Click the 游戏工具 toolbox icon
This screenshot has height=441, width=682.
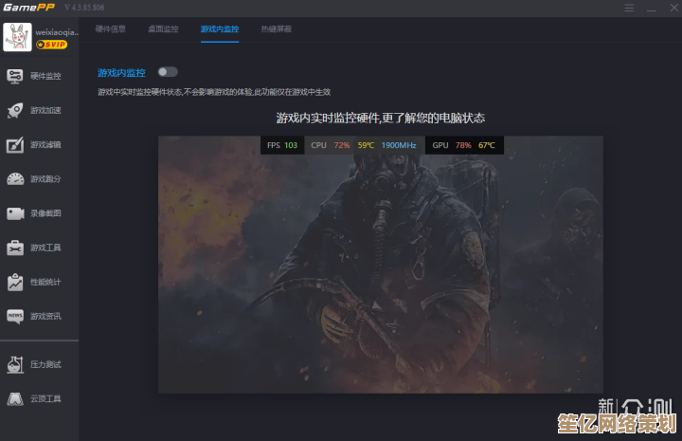tap(15, 248)
